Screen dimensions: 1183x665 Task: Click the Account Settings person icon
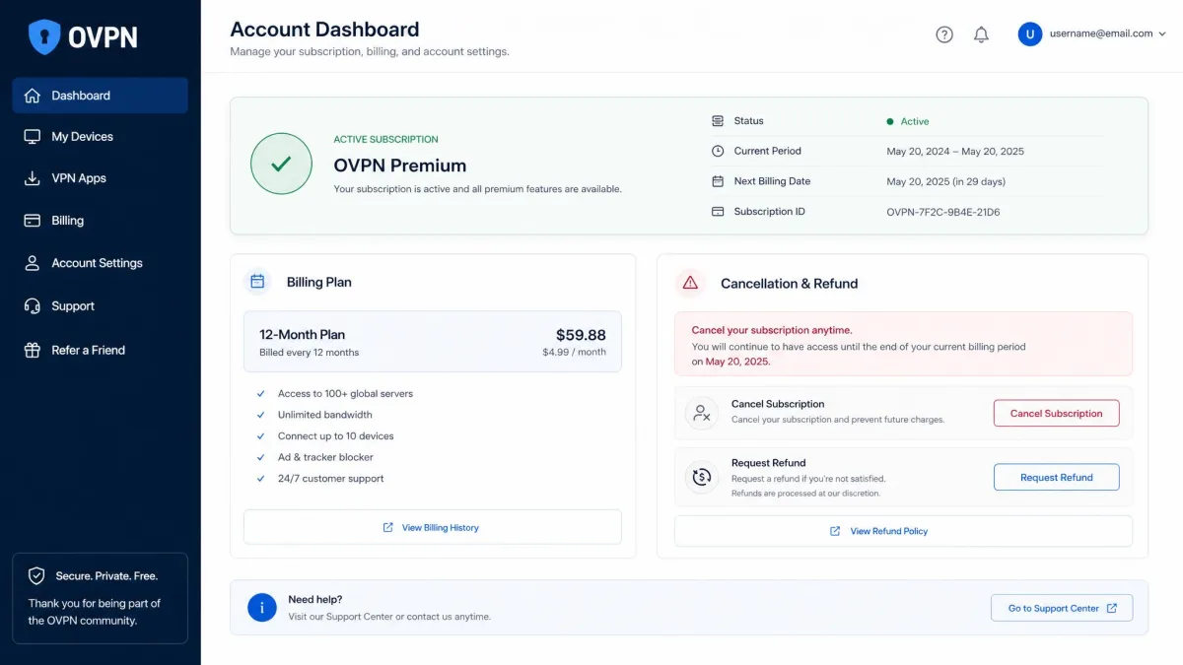(33, 263)
